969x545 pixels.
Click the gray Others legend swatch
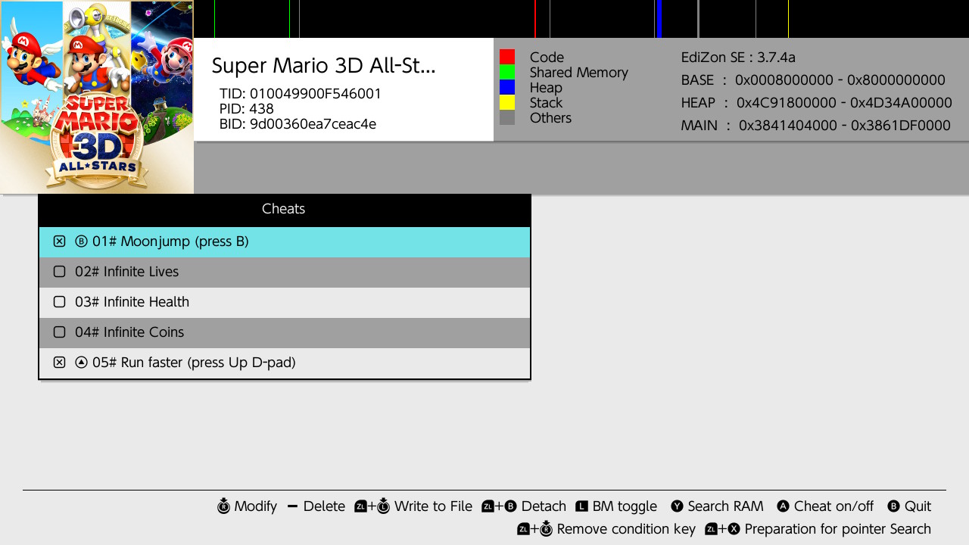click(x=507, y=117)
